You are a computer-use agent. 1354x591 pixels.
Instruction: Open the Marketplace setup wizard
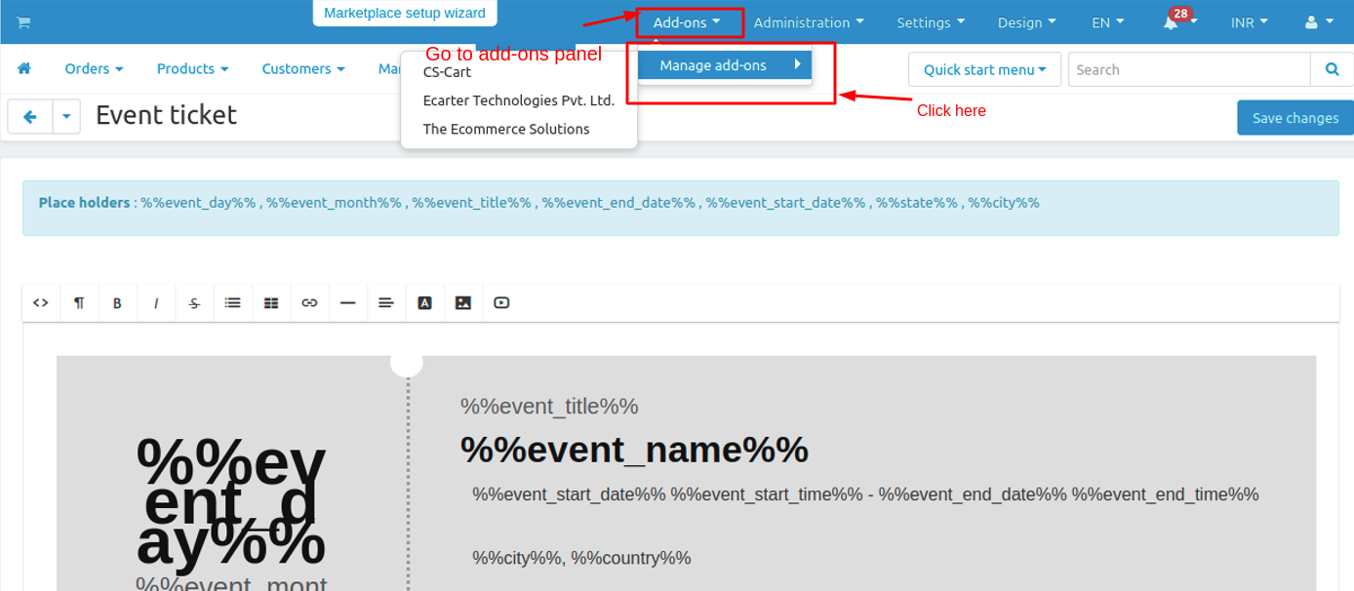tap(405, 13)
